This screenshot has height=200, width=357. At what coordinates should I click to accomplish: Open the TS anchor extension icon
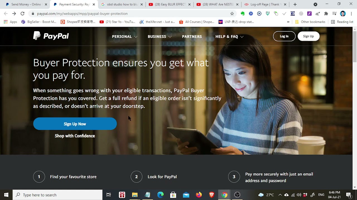(x=268, y=13)
